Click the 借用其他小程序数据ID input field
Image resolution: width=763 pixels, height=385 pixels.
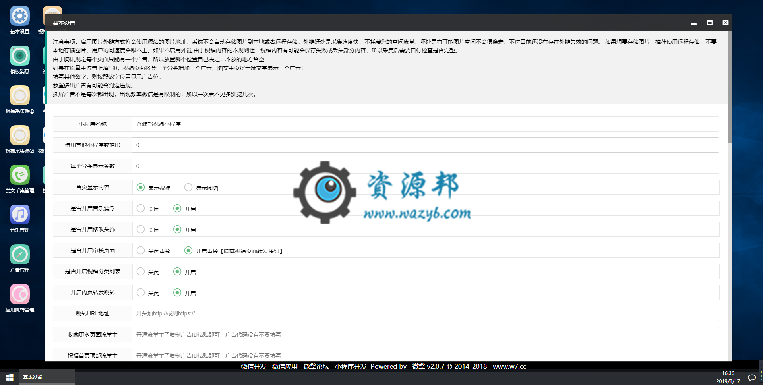[426, 145]
